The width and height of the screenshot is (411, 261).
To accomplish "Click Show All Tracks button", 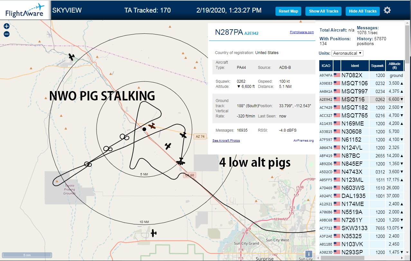I will pyautogui.click(x=323, y=11).
